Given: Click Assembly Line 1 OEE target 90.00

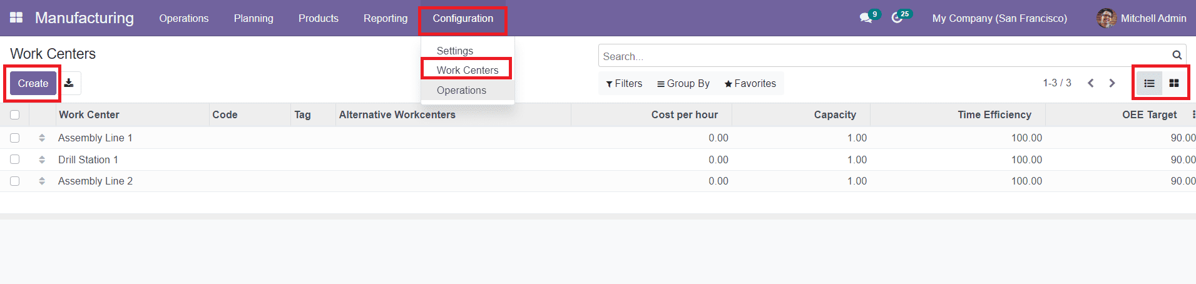Looking at the screenshot, I should pyautogui.click(x=1183, y=138).
